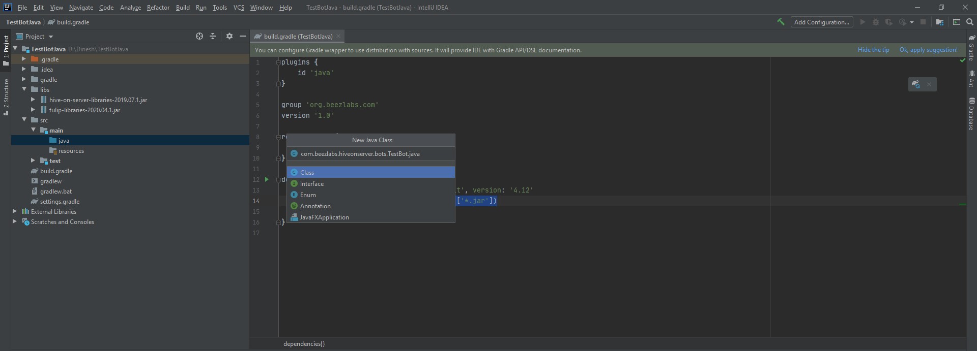Hide the Project panel with minus icon
977x351 pixels.
(243, 36)
